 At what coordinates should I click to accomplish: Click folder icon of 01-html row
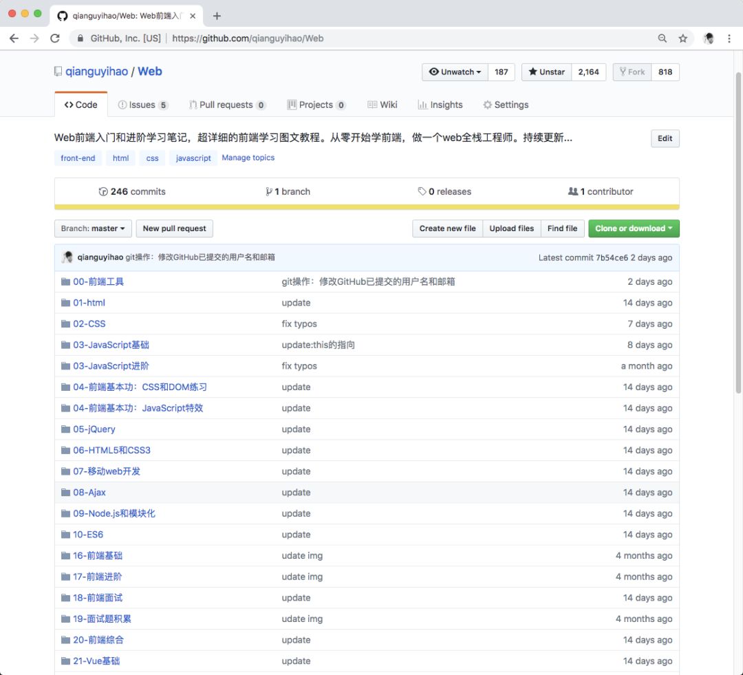(x=65, y=303)
